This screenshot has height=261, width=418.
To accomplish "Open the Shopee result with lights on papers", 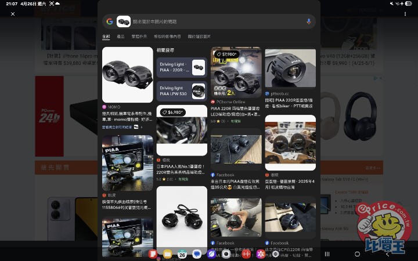I will coord(290,143).
